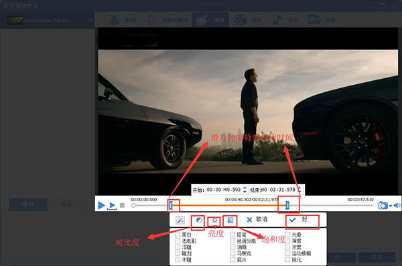Click the magic wand effect icon

tap(180, 220)
